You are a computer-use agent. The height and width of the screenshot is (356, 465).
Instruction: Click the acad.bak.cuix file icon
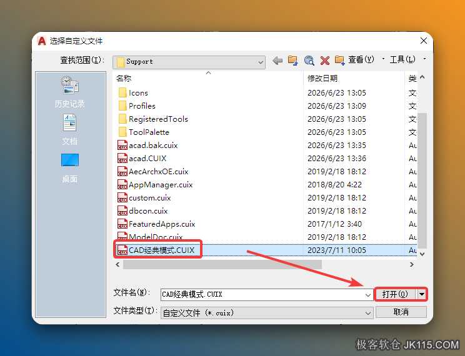click(x=122, y=146)
